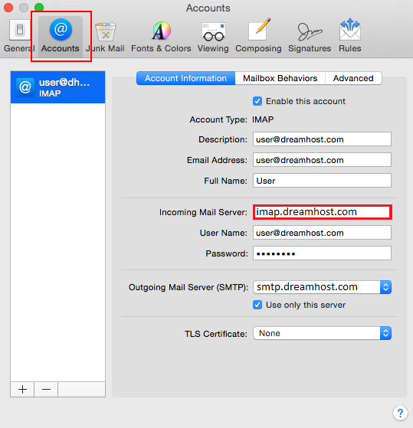Screen dimensions: 413x428
Task: Open the Rules preferences pane
Action: 350,35
